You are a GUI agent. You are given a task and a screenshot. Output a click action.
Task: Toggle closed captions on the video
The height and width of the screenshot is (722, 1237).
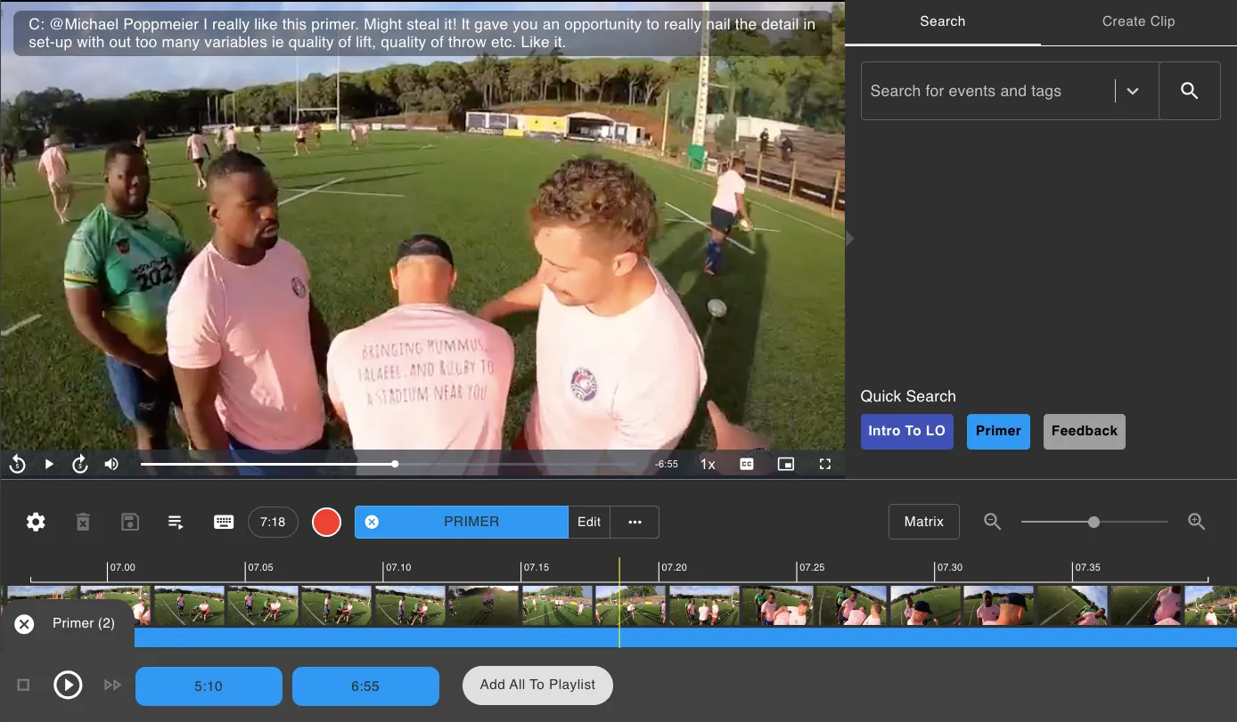[747, 464]
